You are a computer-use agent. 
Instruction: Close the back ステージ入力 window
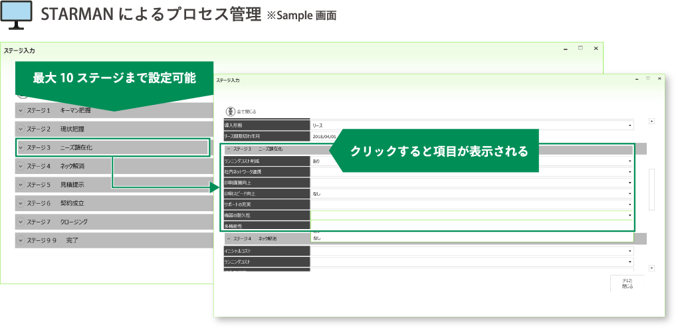tap(596, 48)
